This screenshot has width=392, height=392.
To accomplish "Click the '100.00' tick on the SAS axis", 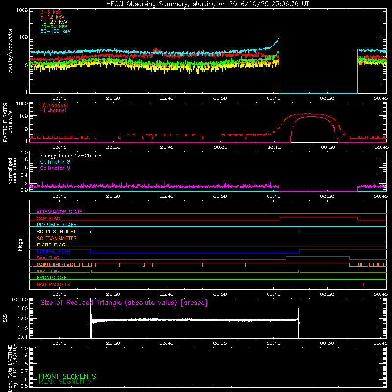I will click(20, 300).
